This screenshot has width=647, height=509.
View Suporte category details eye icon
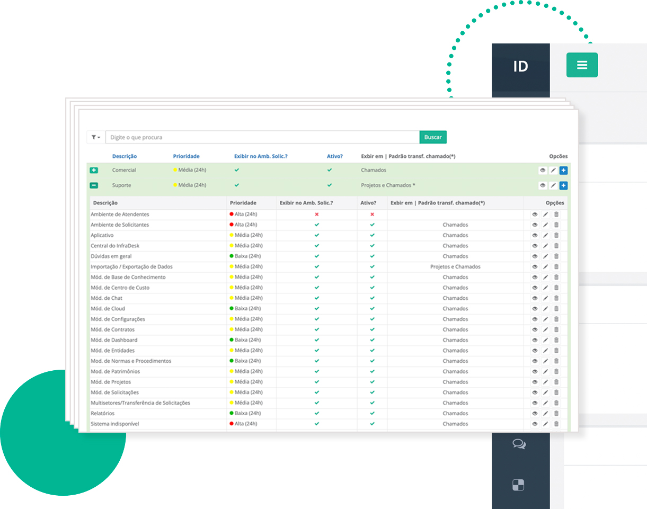click(543, 186)
